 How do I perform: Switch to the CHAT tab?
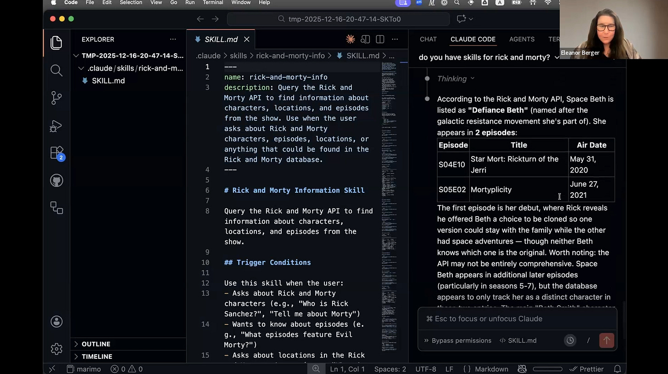[428, 39]
